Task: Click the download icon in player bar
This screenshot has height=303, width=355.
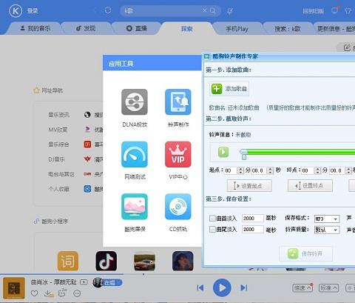Action: 48,293
